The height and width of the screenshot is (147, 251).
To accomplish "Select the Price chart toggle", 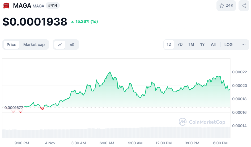I will 11,45.
